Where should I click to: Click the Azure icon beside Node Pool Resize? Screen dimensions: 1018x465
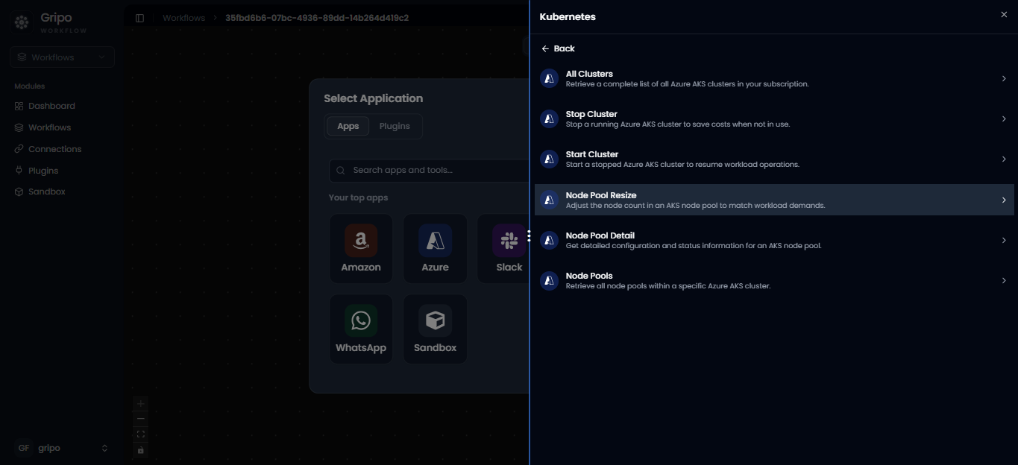pos(550,200)
